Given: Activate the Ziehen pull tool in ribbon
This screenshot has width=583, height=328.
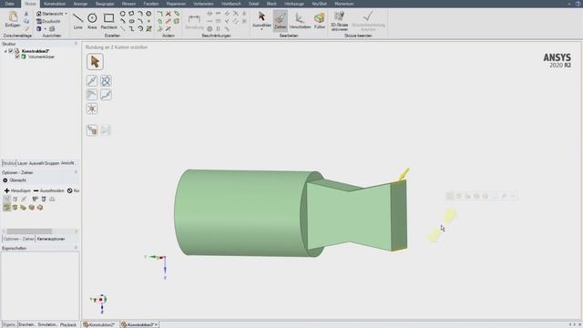Looking at the screenshot, I should tap(281, 20).
